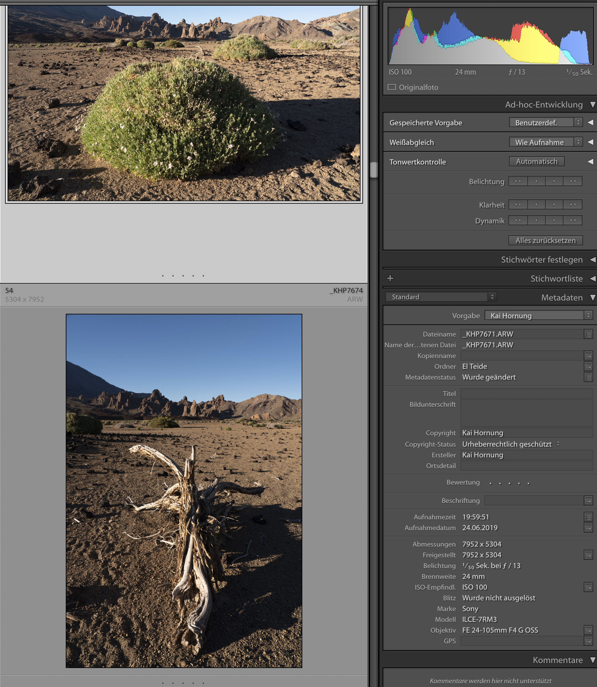Viewport: 597px width, 687px height.
Task: Click the Ersteller field
Action: tap(526, 455)
